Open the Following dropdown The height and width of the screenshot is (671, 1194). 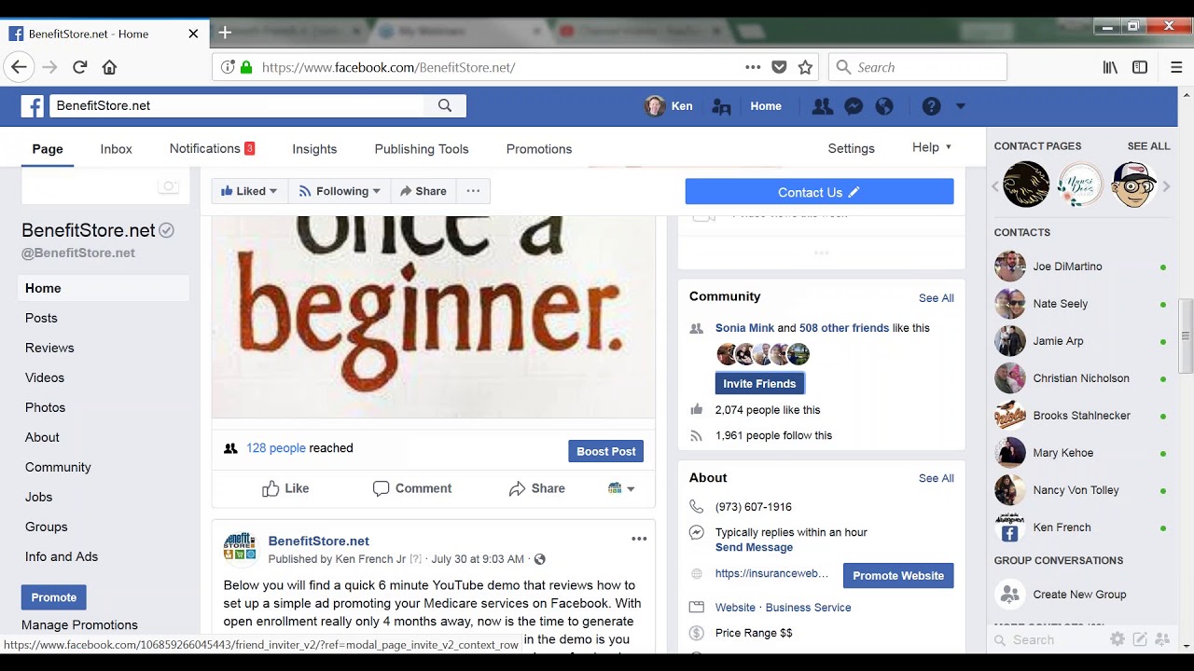tap(339, 190)
